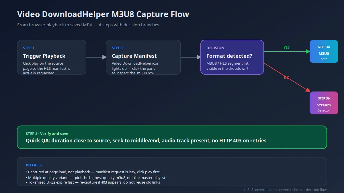
Task: Click "STEP 4 · Verify and save" heading
Action: pyautogui.click(x=47, y=134)
